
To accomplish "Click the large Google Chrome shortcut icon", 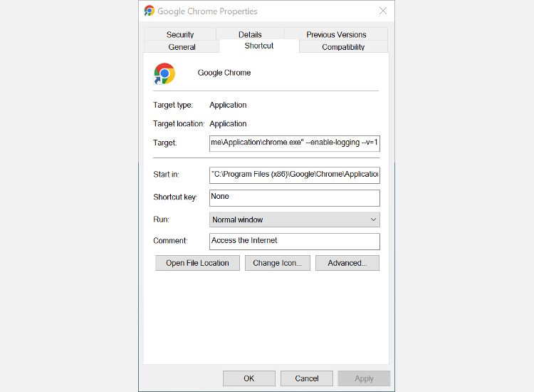I will click(x=164, y=73).
